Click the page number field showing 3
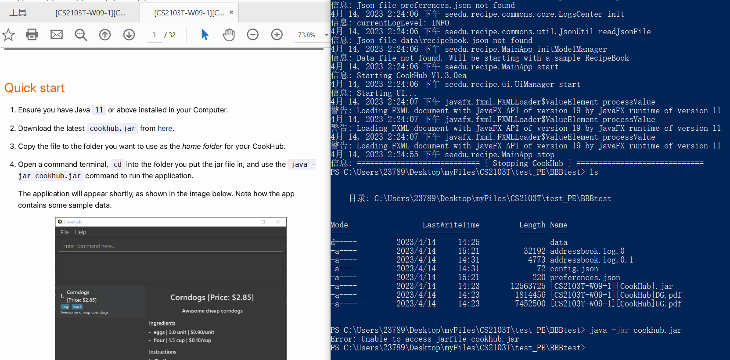 pos(154,35)
